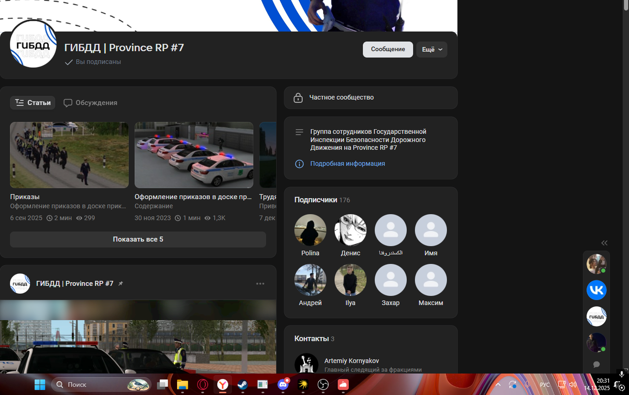Screen dimensions: 629x395
Task: Click the community ГИБДД logo avatar
Action: click(33, 44)
